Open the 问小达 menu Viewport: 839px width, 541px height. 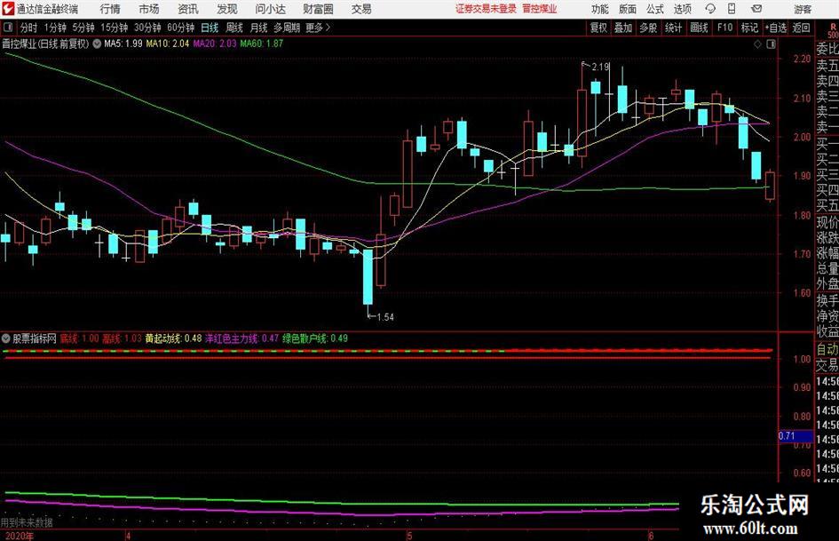click(x=270, y=9)
